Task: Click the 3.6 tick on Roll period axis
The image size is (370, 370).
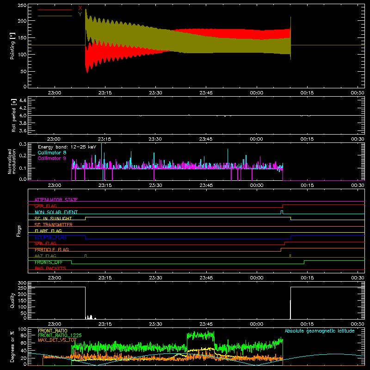Action: pos(23,131)
